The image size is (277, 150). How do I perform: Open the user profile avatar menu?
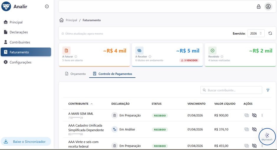[x=268, y=6]
